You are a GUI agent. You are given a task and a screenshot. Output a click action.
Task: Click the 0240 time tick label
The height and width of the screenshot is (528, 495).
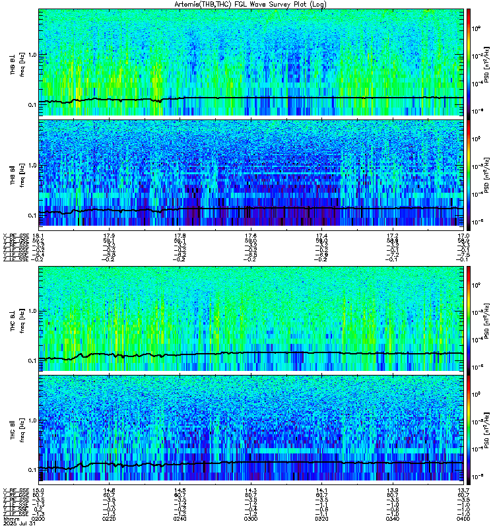point(180,519)
